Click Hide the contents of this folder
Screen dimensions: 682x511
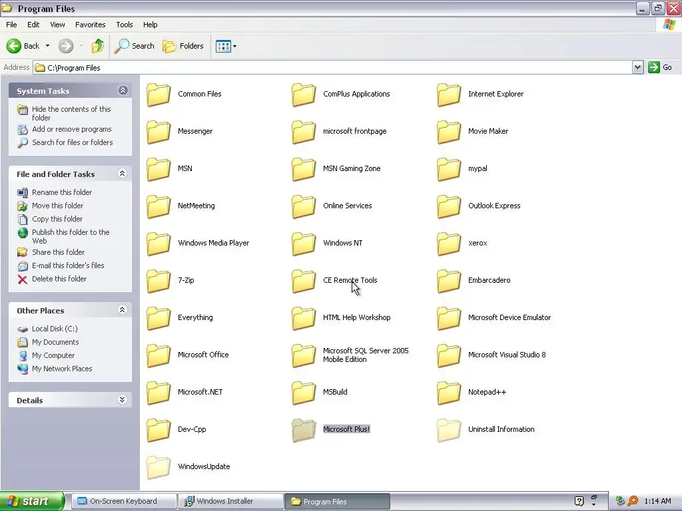pos(71,113)
